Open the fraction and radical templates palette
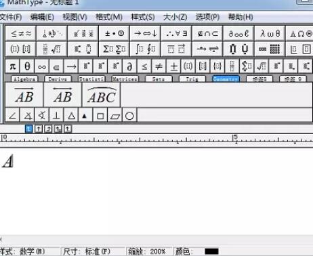Screen dimensions: 313x256 pyautogui.click(x=51, y=49)
